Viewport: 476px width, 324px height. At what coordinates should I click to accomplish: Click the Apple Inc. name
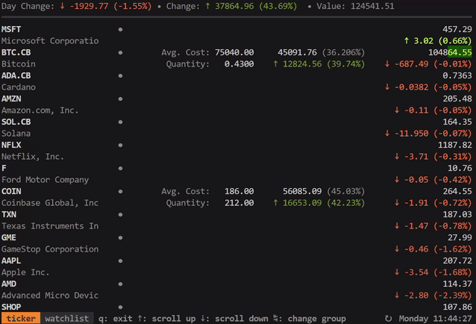(x=25, y=272)
